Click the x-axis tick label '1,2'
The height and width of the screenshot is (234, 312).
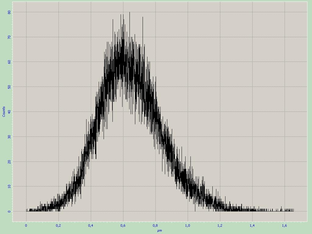[x=220, y=226]
